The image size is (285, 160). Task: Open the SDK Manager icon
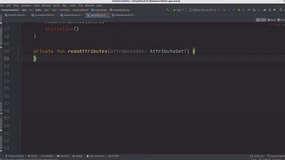click(x=275, y=10)
